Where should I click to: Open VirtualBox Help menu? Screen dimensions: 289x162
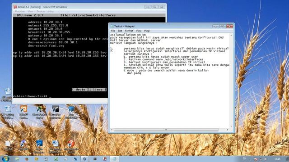pyautogui.click(x=51, y=11)
